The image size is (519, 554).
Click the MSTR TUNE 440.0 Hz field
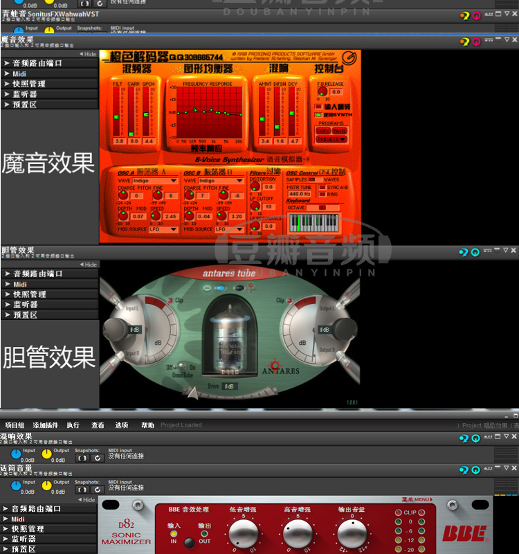click(x=300, y=194)
